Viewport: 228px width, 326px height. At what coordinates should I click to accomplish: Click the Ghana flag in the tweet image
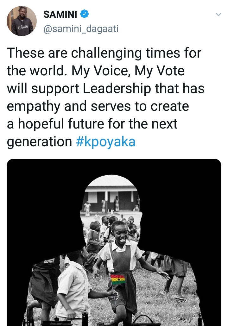[118, 279]
